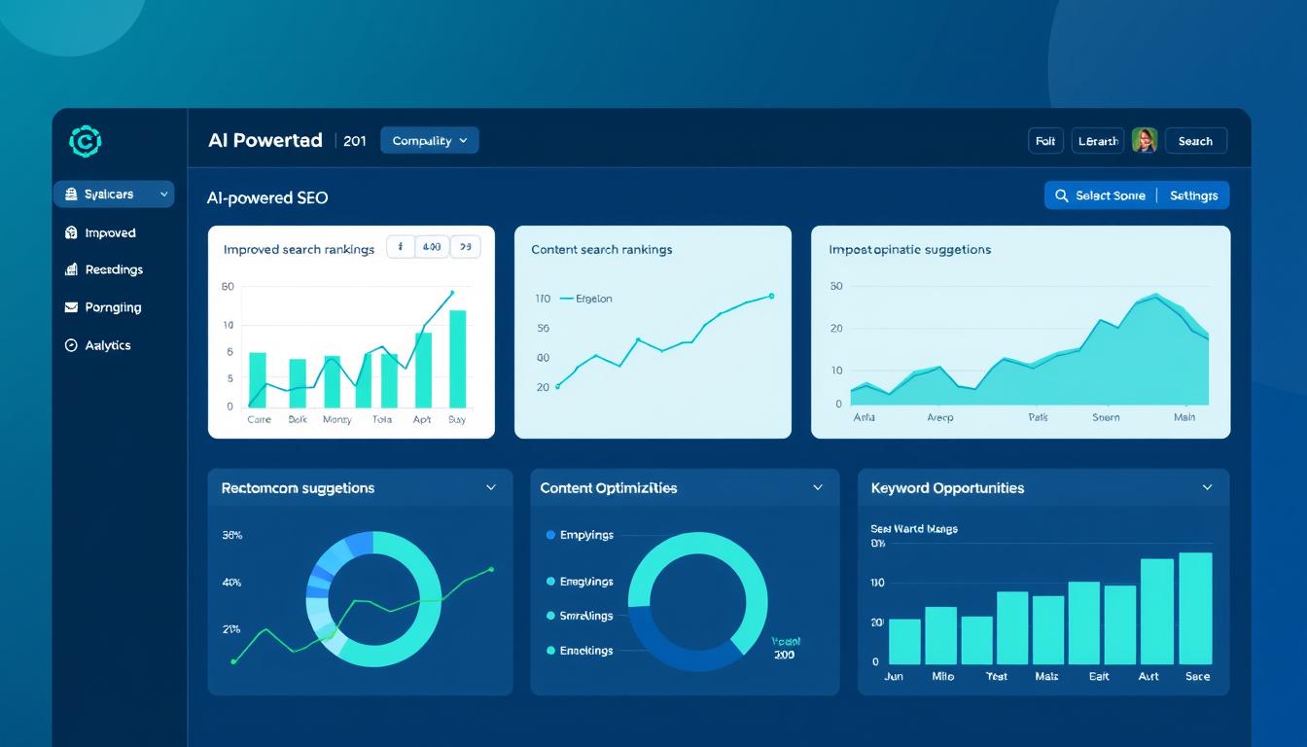Open the Compality dropdown in the header
1307x747 pixels.
click(429, 140)
